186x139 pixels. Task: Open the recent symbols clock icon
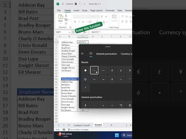91,54
